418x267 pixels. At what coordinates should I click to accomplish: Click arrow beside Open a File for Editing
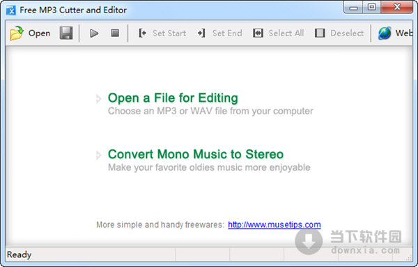99,99
